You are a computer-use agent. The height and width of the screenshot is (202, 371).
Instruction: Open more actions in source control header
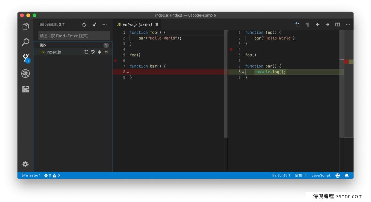105,24
